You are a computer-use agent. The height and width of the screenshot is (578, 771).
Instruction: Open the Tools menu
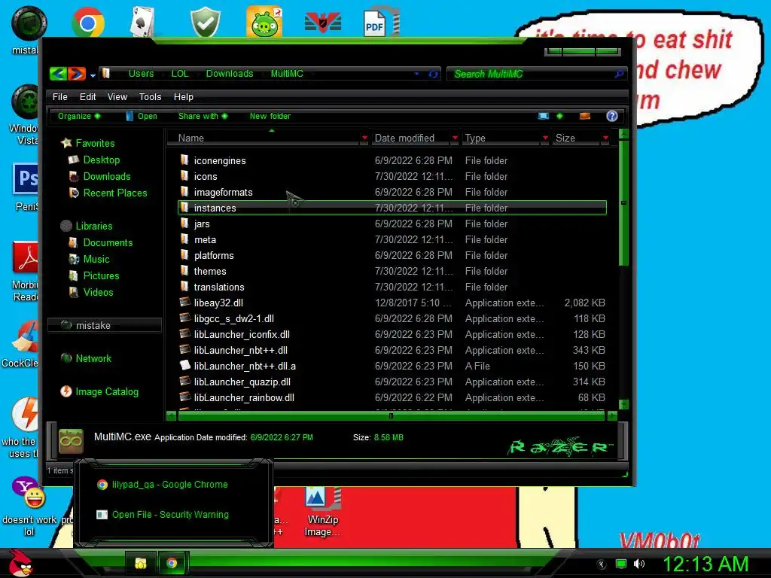pyautogui.click(x=150, y=97)
